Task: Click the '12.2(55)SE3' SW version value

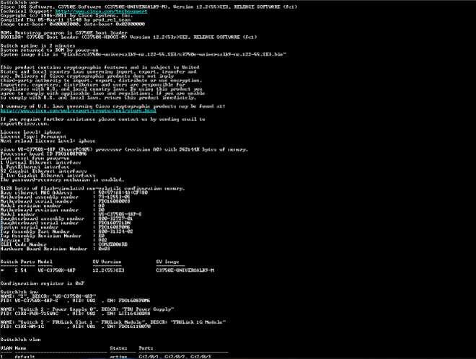Action: (109, 270)
